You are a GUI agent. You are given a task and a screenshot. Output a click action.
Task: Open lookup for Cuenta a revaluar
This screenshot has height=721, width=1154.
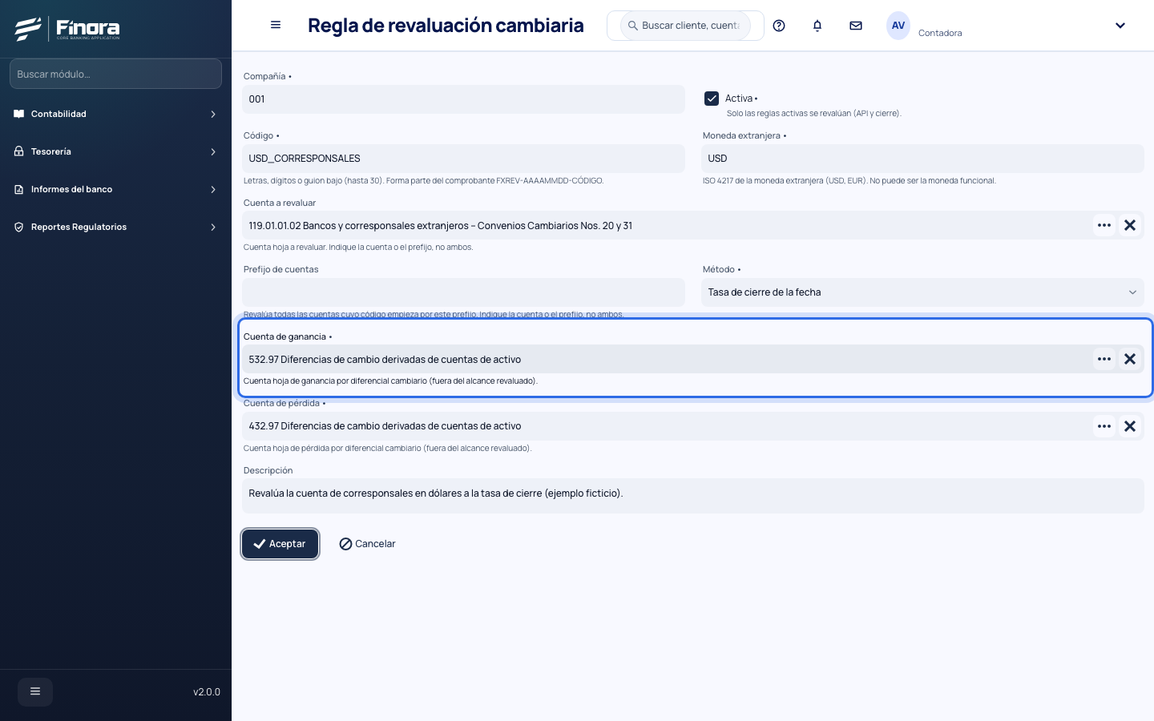1104,225
